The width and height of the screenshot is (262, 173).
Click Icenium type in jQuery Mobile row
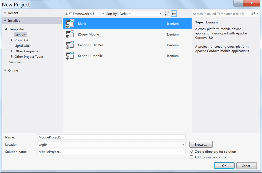click(x=173, y=34)
